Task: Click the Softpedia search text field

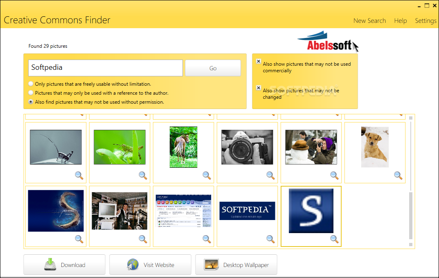Action: pos(106,68)
